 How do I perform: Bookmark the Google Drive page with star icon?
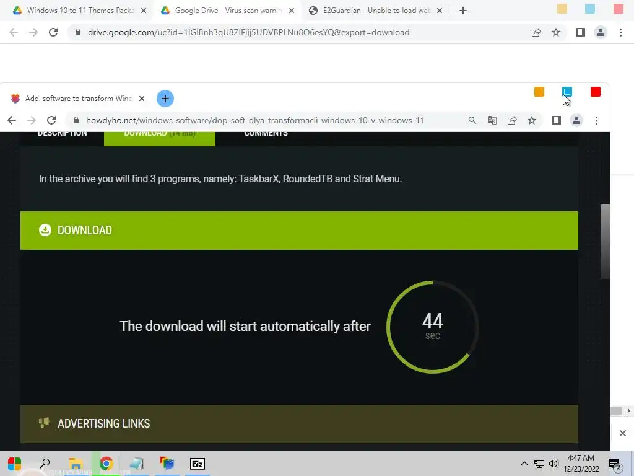(556, 32)
